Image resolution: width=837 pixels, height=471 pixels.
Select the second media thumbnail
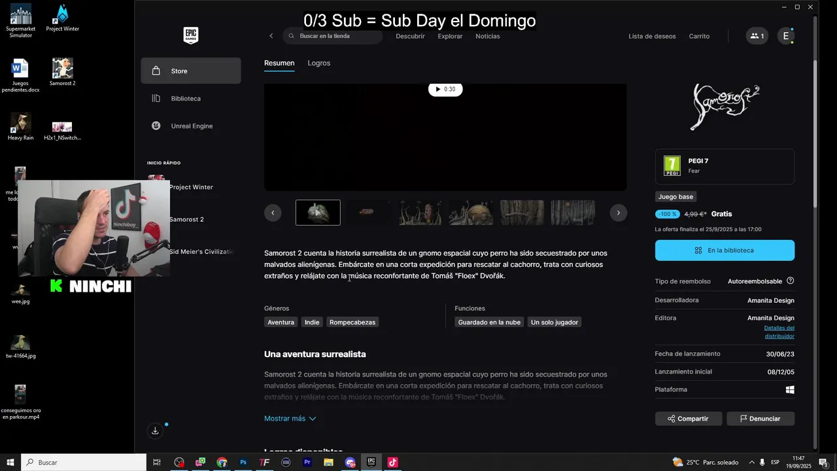(368, 213)
